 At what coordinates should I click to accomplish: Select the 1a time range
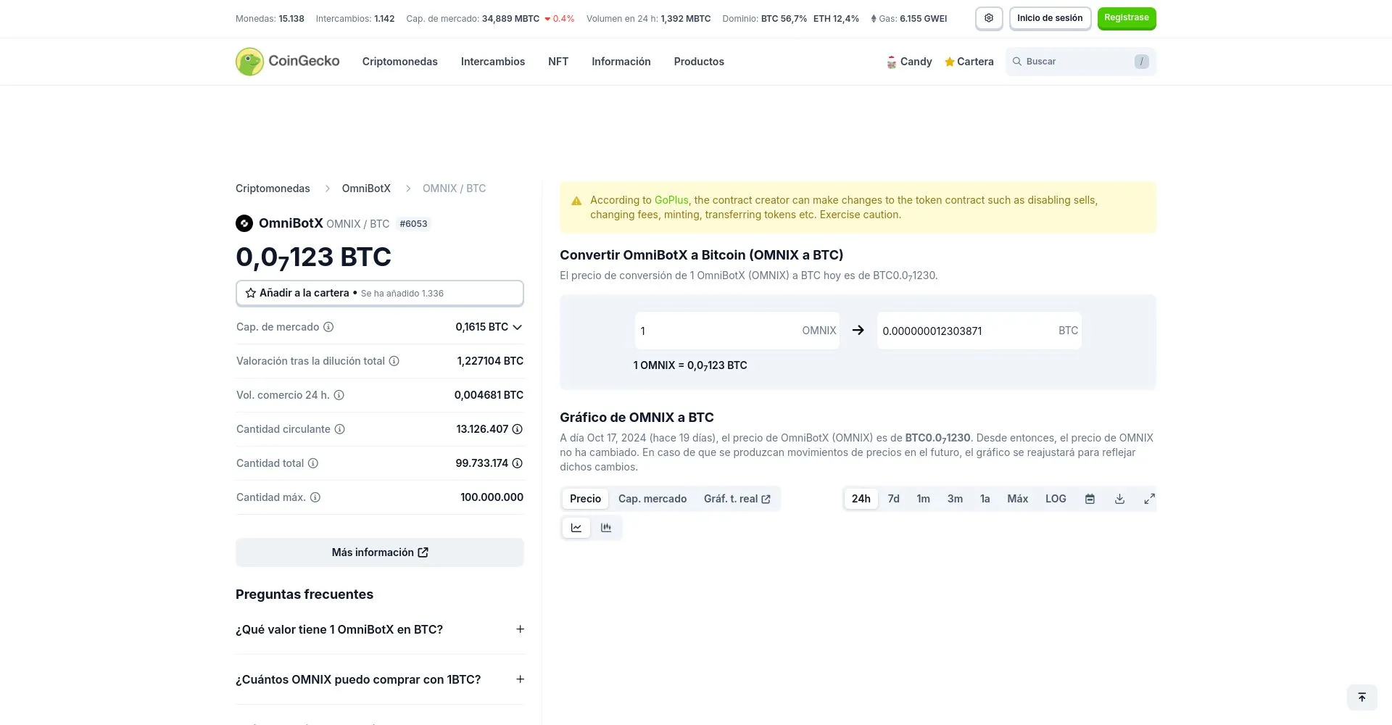click(x=985, y=499)
